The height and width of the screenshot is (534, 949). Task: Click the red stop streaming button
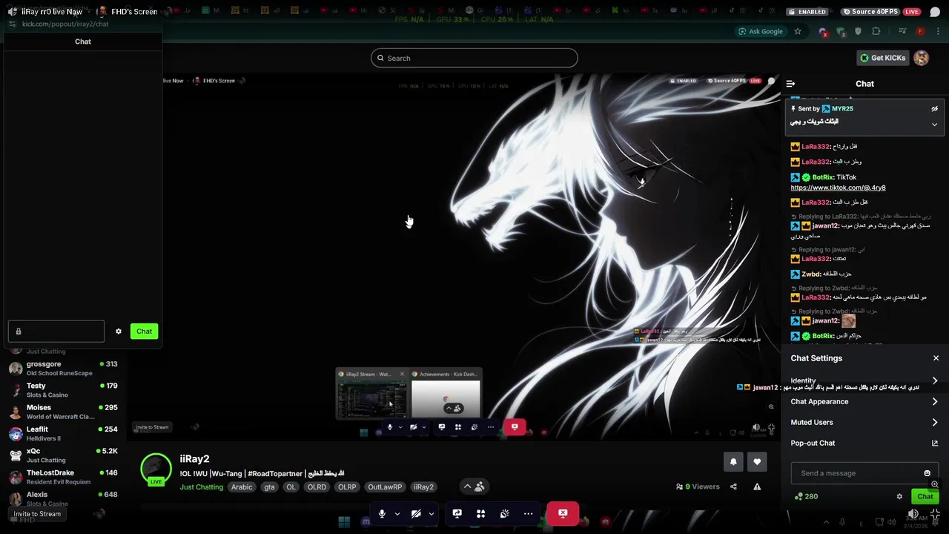(563, 513)
